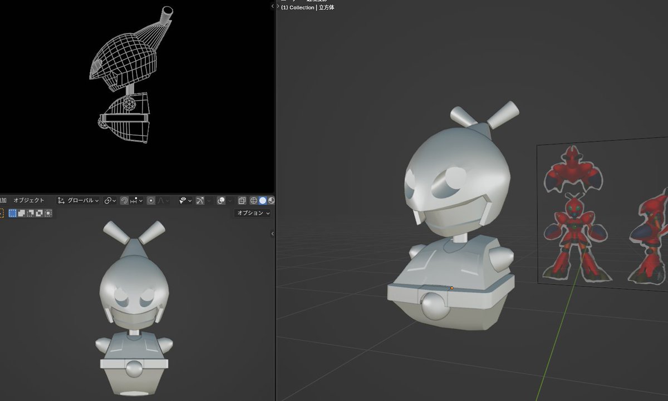Viewport: 668px width, 401px height.
Task: Open the オプション options dropdown
Action: click(253, 213)
